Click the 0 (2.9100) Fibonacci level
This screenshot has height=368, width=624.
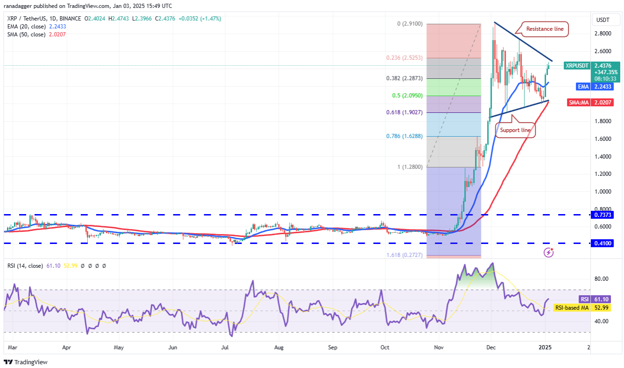(410, 24)
